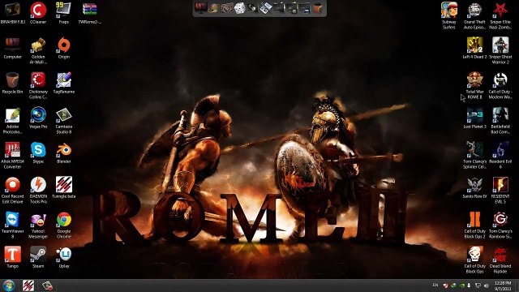519x292 pixels.
Task: Click the white dice icon in top dock
Action: pyautogui.click(x=240, y=8)
